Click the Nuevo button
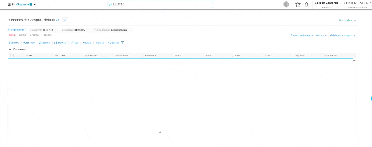The width and height of the screenshot is (372, 147). click(14, 43)
